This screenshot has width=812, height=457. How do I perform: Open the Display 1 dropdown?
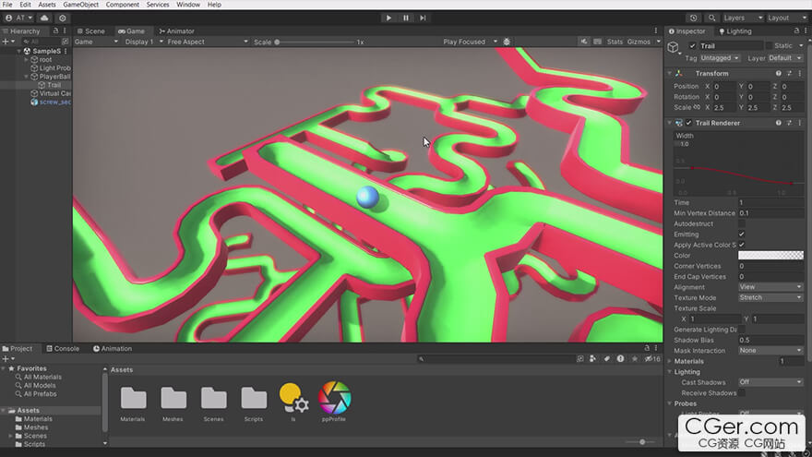(143, 42)
